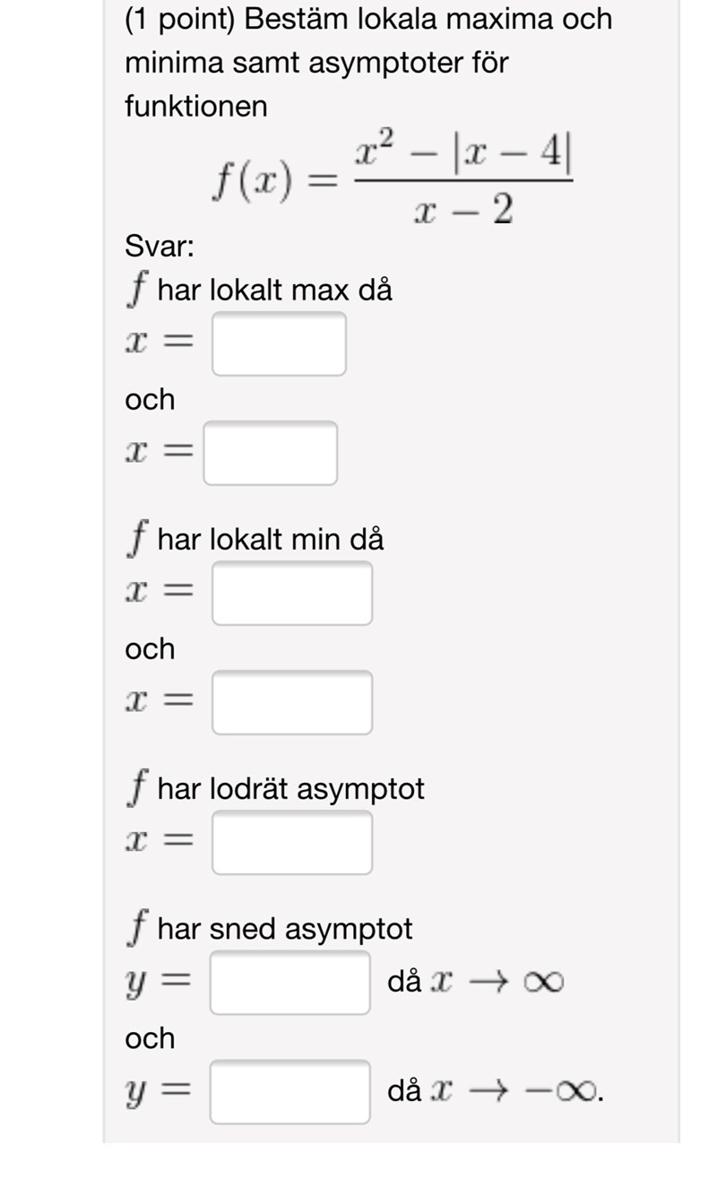
Task: Click the sned asymptot input for x → ∞
Action: coord(289,983)
